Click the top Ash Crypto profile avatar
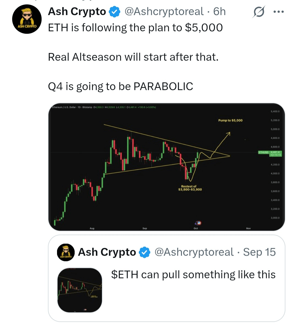The image size is (292, 327). point(27,19)
